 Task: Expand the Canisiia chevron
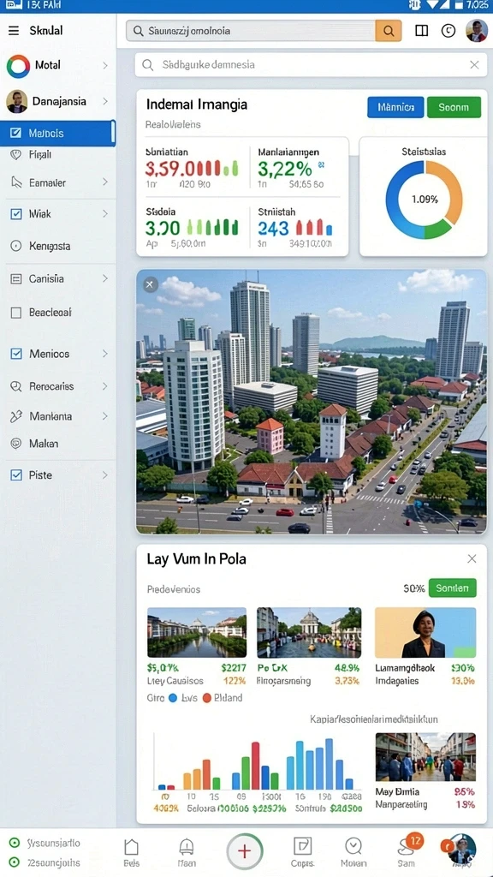click(x=105, y=278)
